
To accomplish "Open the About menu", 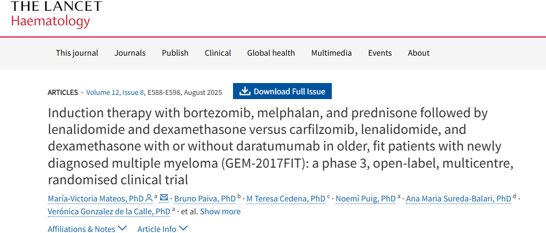I will [x=418, y=53].
